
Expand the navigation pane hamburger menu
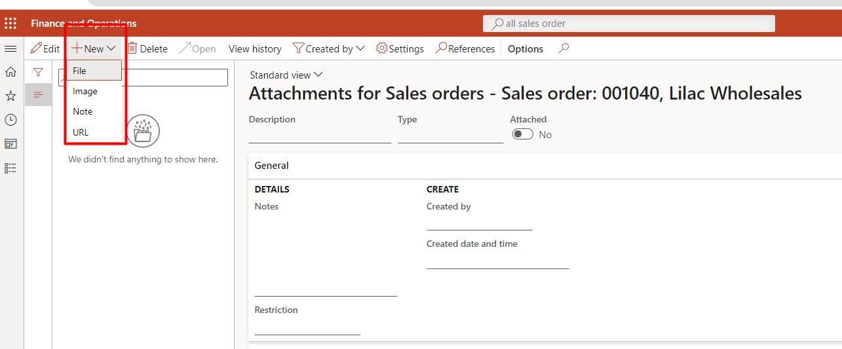[x=10, y=49]
